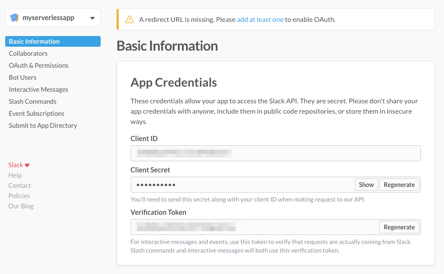This screenshot has height=274, width=444.
Task: Open Submit to App Directory
Action: pyautogui.click(x=43, y=126)
